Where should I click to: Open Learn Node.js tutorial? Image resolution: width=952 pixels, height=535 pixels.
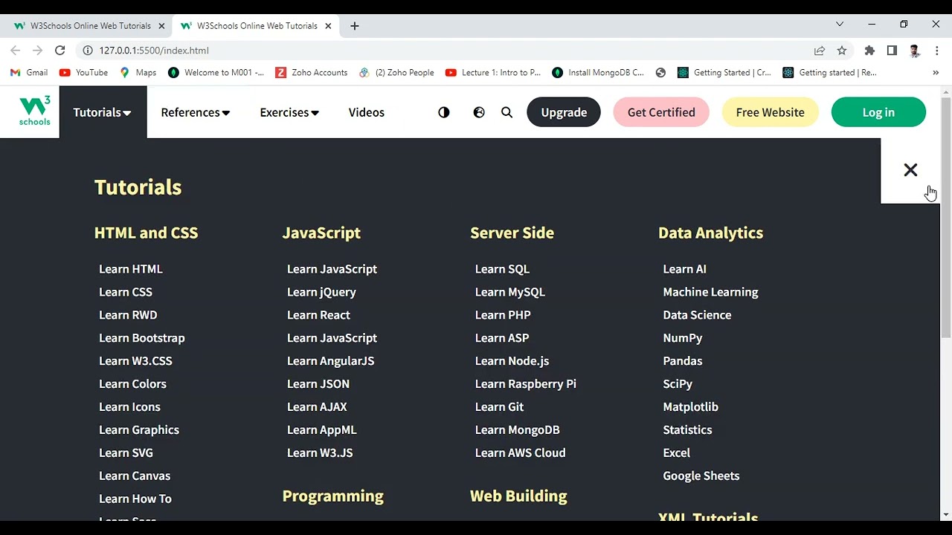coord(512,361)
